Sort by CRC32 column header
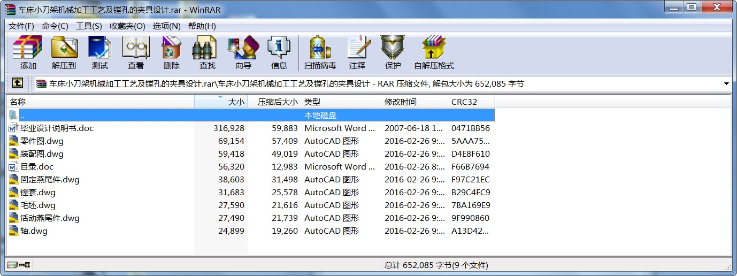737x276 pixels. coord(471,102)
